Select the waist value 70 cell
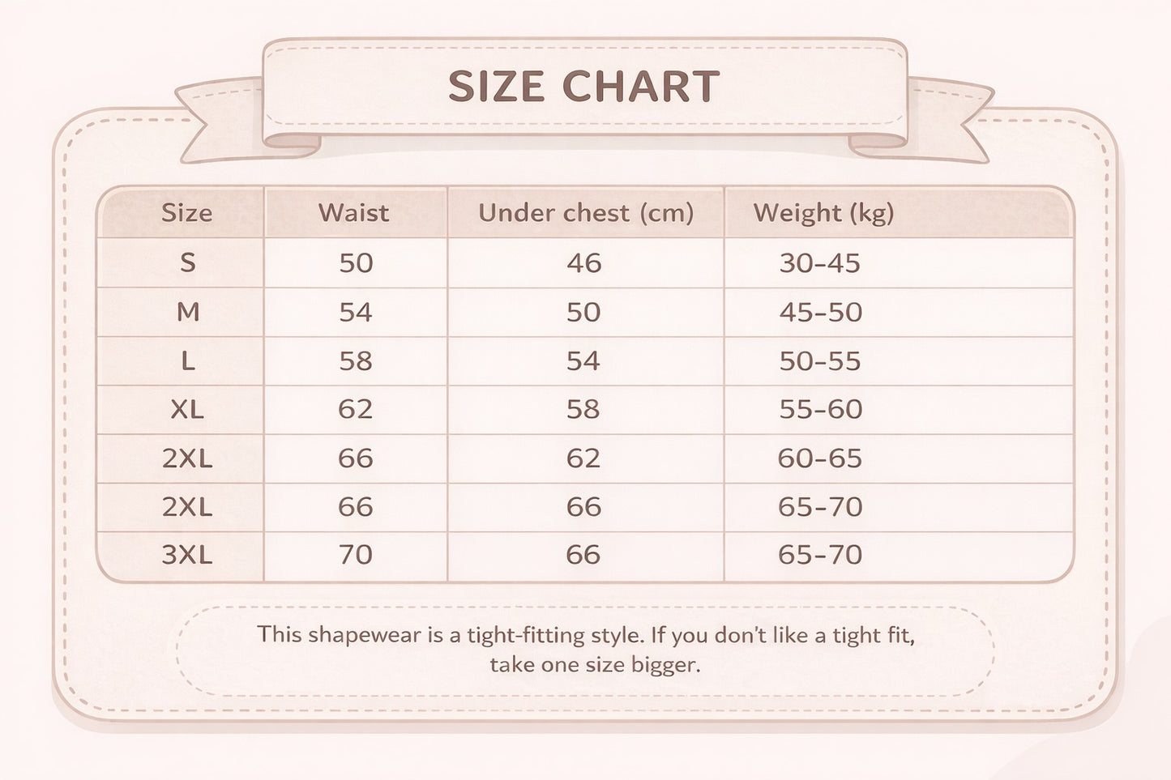Viewport: 1171px width, 780px height. click(355, 555)
